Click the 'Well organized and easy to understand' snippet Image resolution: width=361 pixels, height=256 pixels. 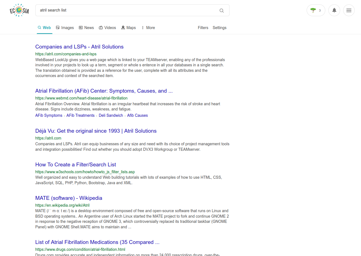129,180
